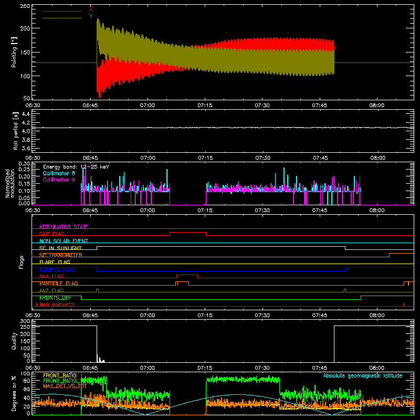Click the 'Quality' axis title
This screenshot has width=420, height=420.
(x=14, y=341)
